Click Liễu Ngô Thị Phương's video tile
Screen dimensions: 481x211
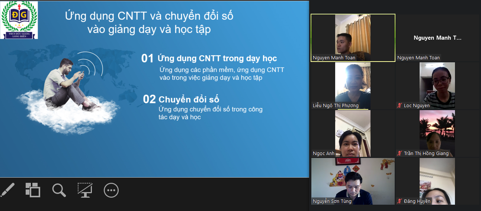click(x=353, y=85)
